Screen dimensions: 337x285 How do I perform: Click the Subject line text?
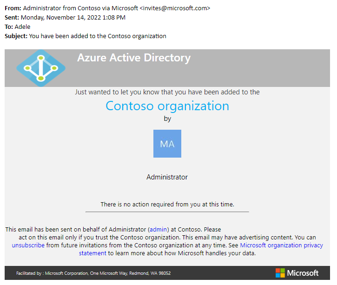[98, 36]
